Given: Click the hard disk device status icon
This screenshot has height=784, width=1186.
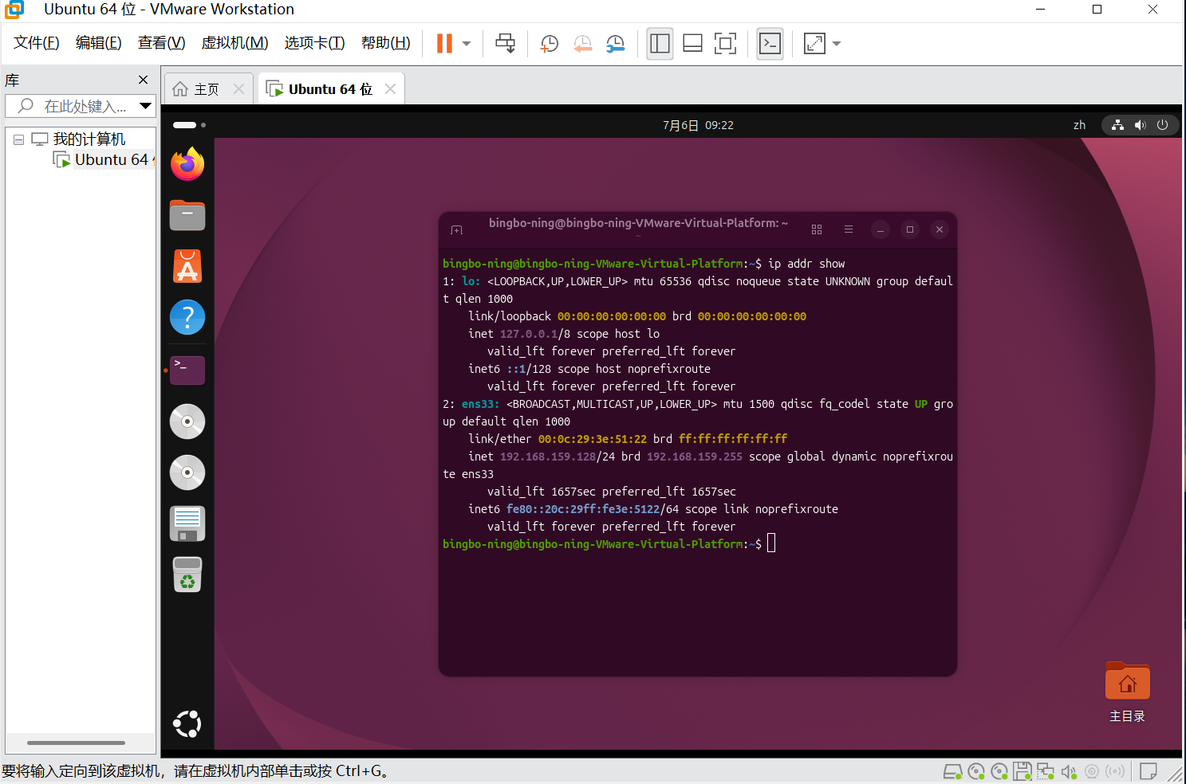Looking at the screenshot, I should click(953, 771).
